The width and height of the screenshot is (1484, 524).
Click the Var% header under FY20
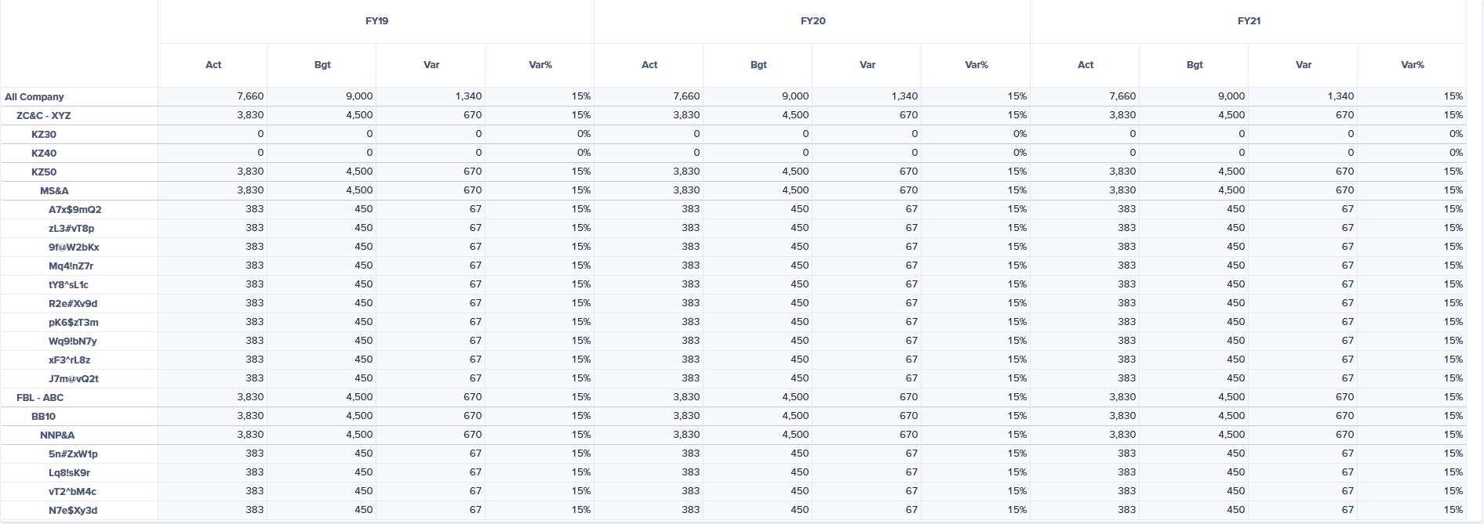coord(977,65)
